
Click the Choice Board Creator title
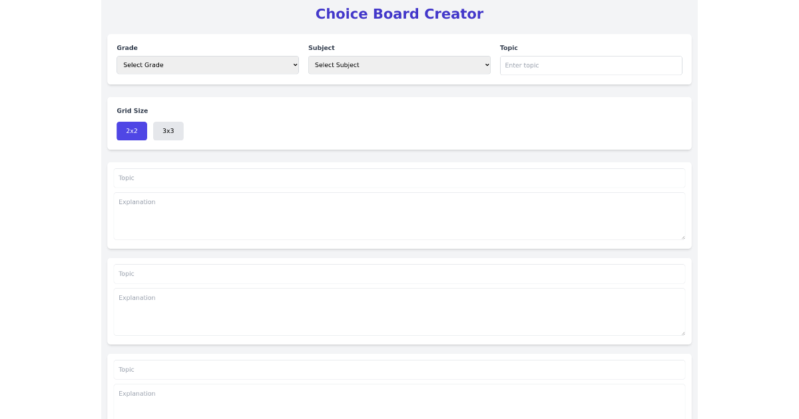pyautogui.click(x=400, y=13)
